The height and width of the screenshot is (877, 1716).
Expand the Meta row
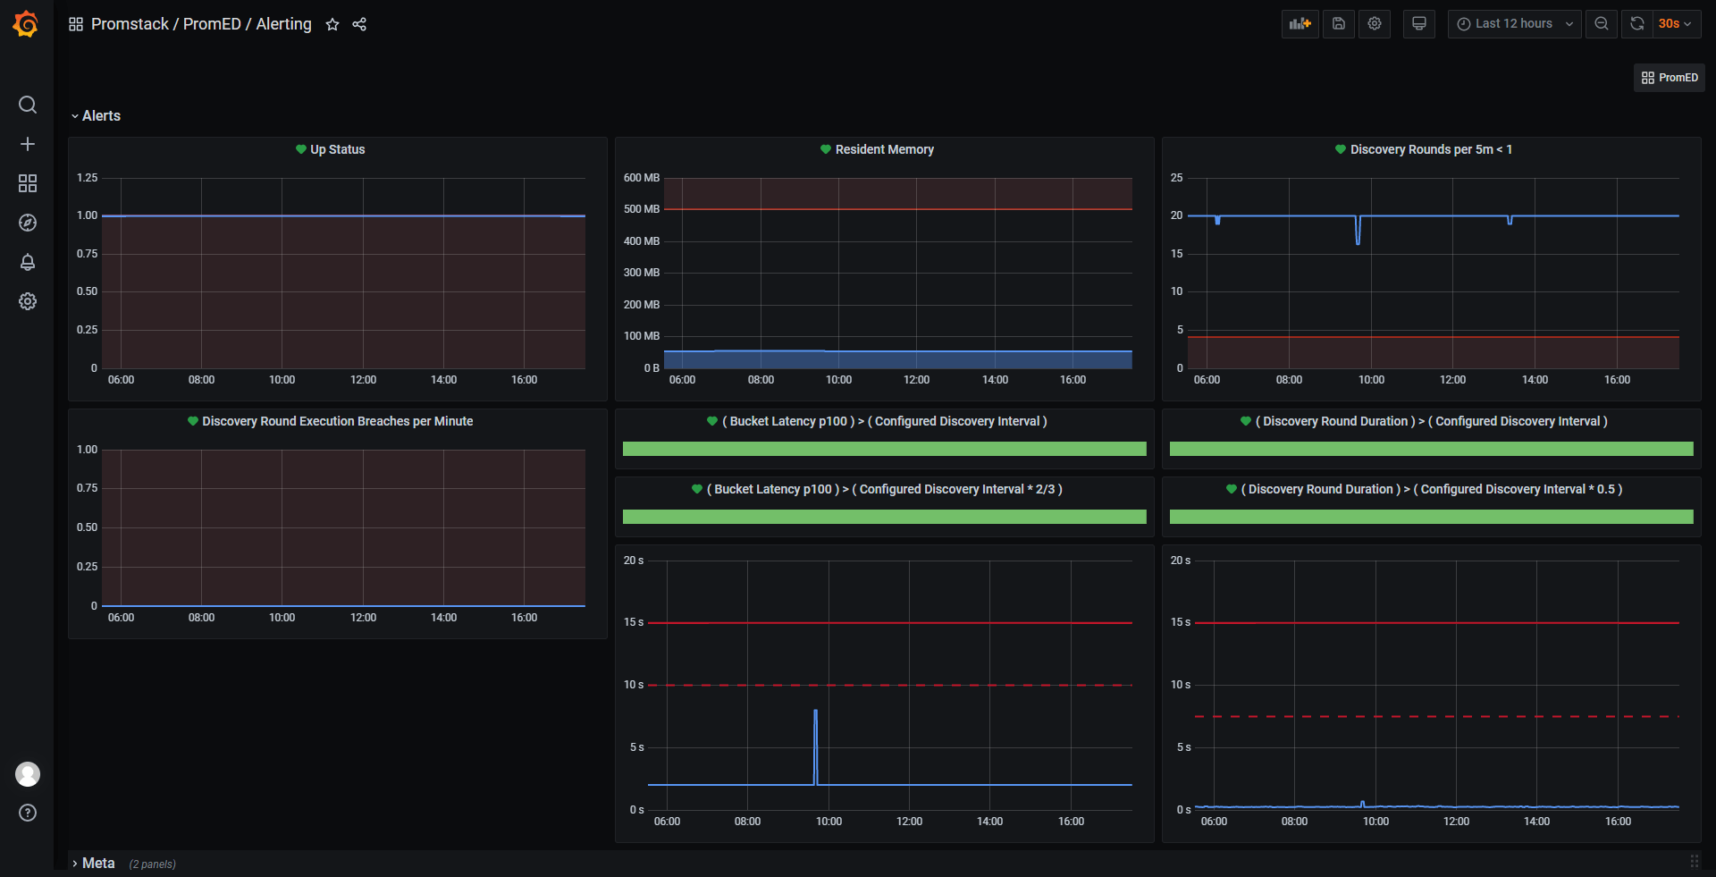point(98,863)
